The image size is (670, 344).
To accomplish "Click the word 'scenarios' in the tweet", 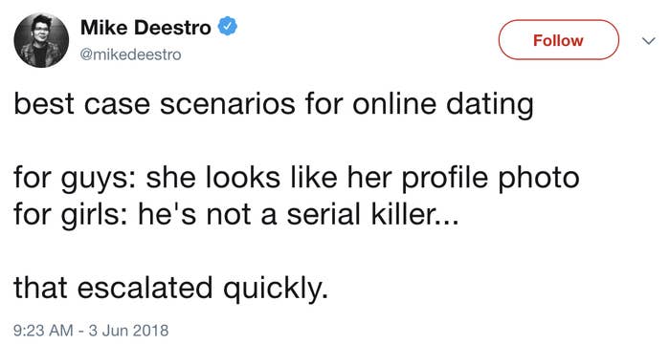I will 228,105.
